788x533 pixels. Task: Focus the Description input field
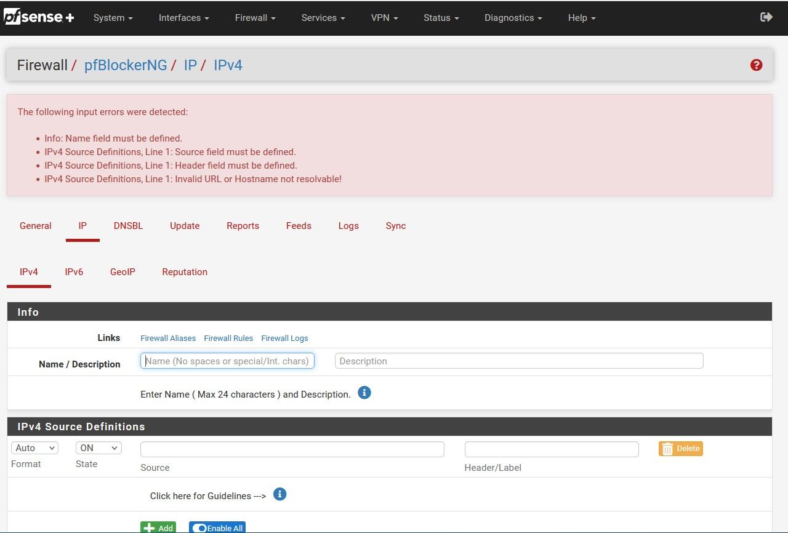(519, 361)
